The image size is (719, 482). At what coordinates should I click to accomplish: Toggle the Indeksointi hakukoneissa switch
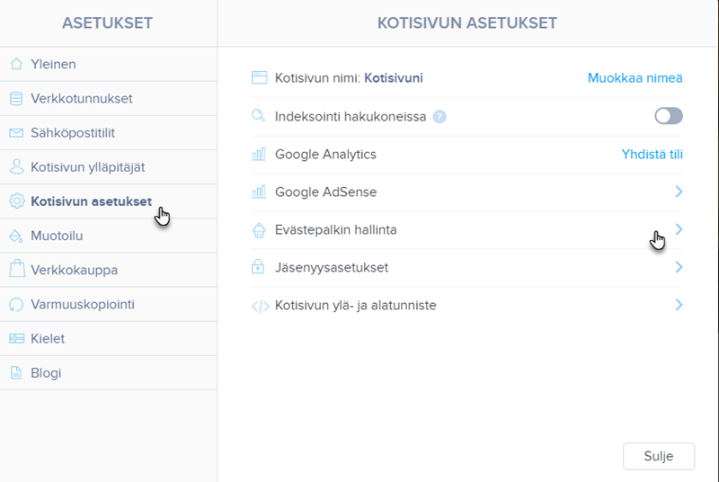click(x=669, y=116)
